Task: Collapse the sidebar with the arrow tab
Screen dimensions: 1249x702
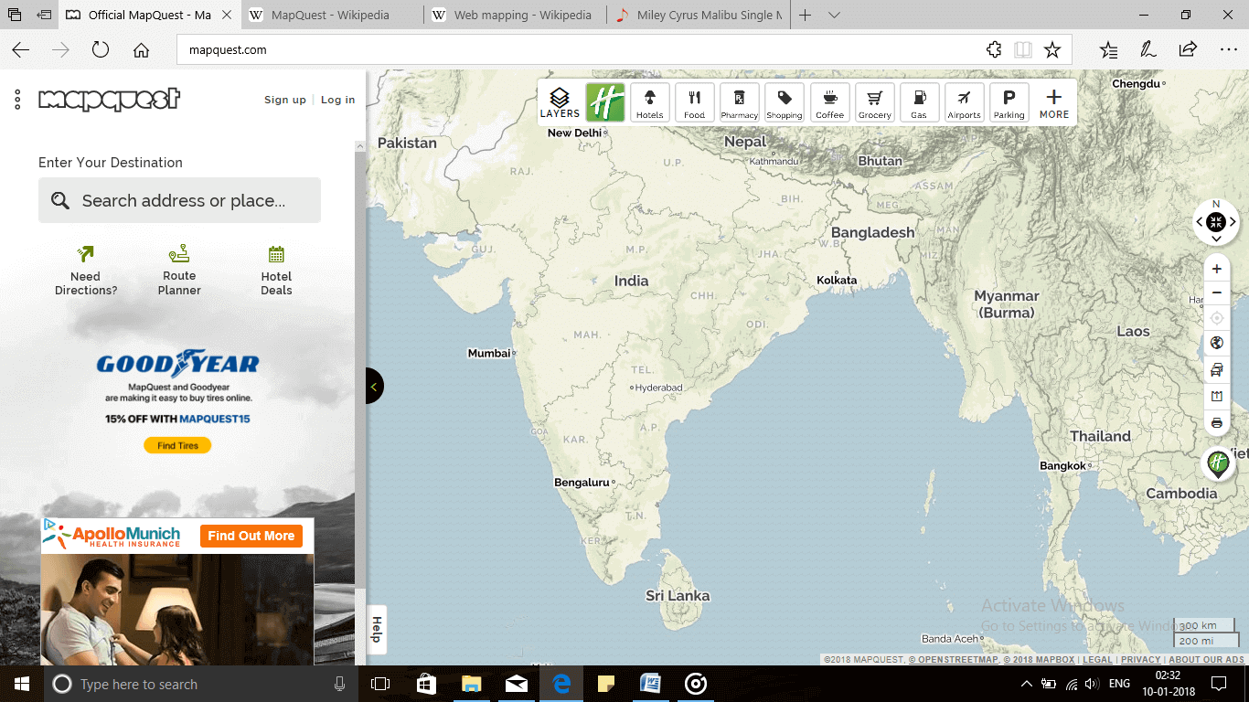Action: click(374, 386)
